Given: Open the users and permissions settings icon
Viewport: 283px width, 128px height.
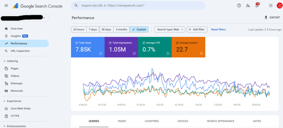Looking at the screenshot, I should tap(248, 6).
